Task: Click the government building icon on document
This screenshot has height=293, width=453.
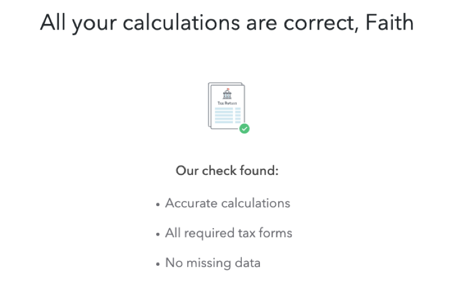Action: (x=227, y=95)
